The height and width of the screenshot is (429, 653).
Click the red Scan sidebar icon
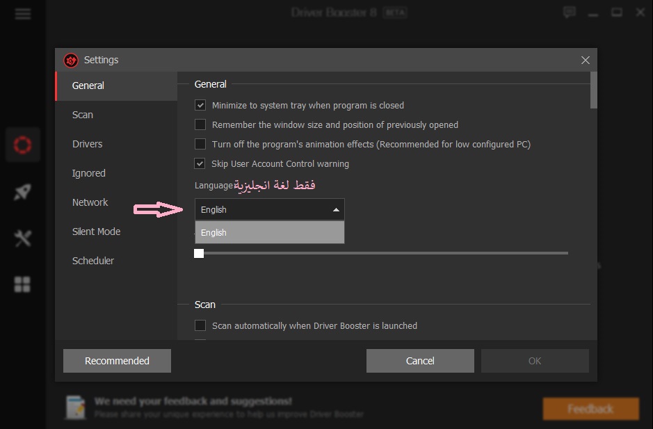pyautogui.click(x=23, y=145)
